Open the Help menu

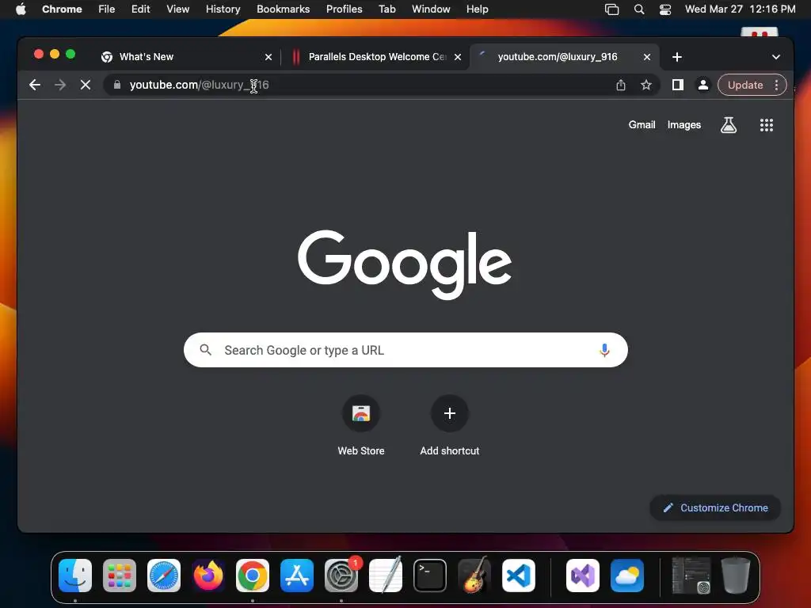[x=477, y=9]
